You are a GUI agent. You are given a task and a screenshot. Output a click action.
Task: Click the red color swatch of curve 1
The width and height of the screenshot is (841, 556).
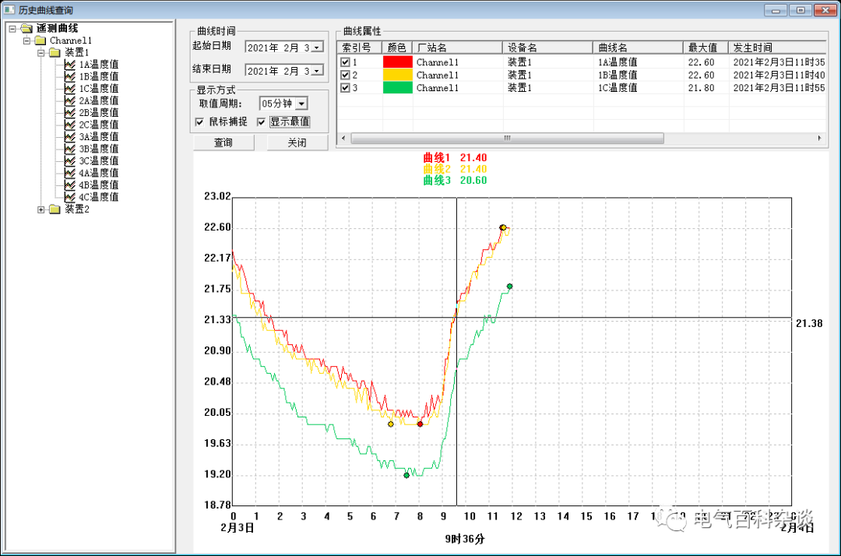coord(397,62)
